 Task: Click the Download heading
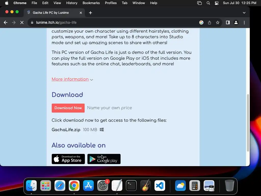click(x=67, y=95)
